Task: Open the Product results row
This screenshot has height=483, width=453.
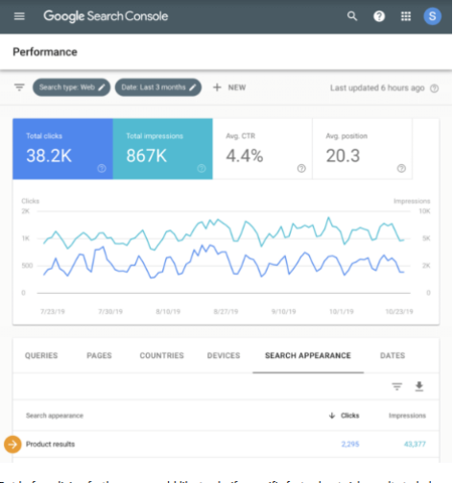Action: pos(226,445)
